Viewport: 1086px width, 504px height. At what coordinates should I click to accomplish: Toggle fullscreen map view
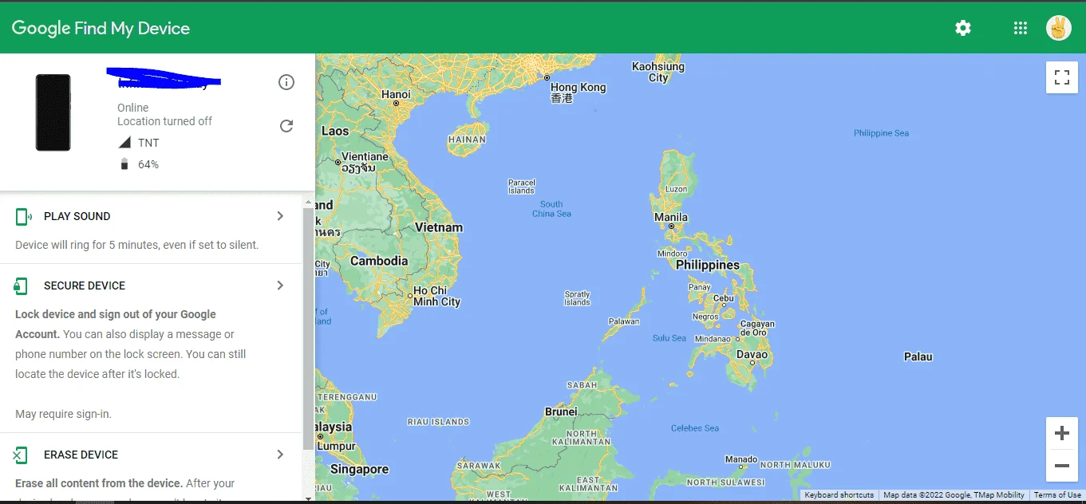click(1062, 77)
